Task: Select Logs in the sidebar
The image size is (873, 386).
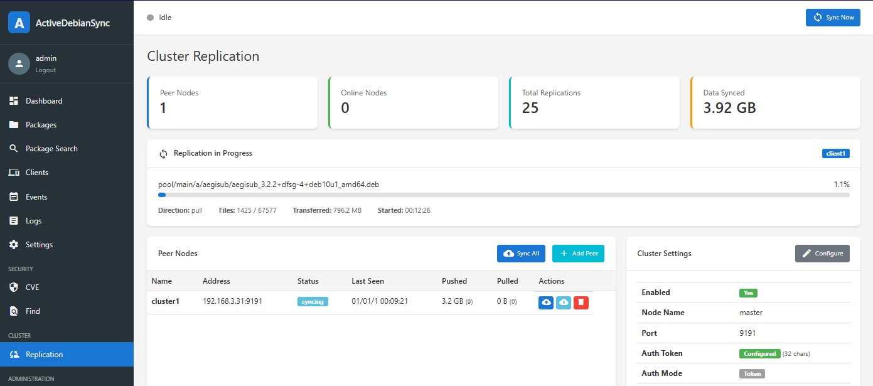Action: click(33, 221)
